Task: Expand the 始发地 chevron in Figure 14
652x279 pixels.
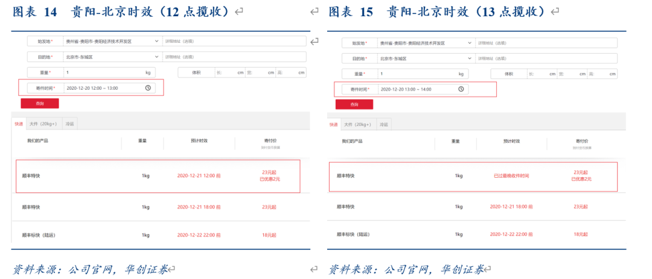Action: 157,41
